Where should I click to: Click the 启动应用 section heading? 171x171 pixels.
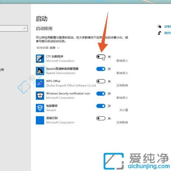pyautogui.click(x=44, y=28)
